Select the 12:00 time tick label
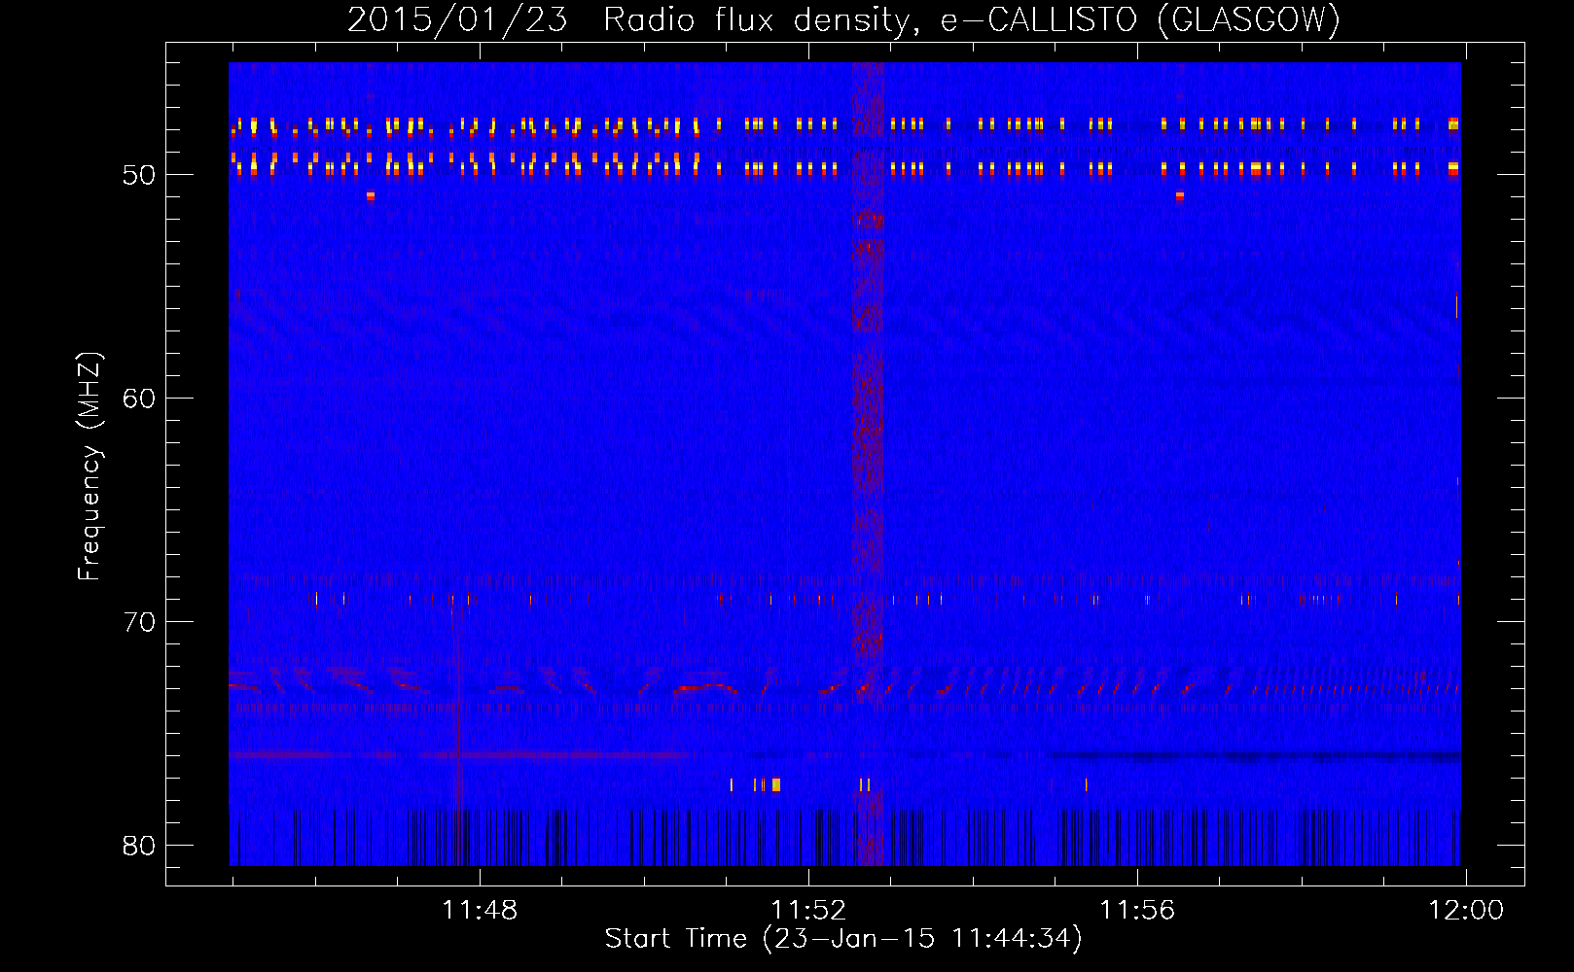The image size is (1574, 972). click(1466, 911)
